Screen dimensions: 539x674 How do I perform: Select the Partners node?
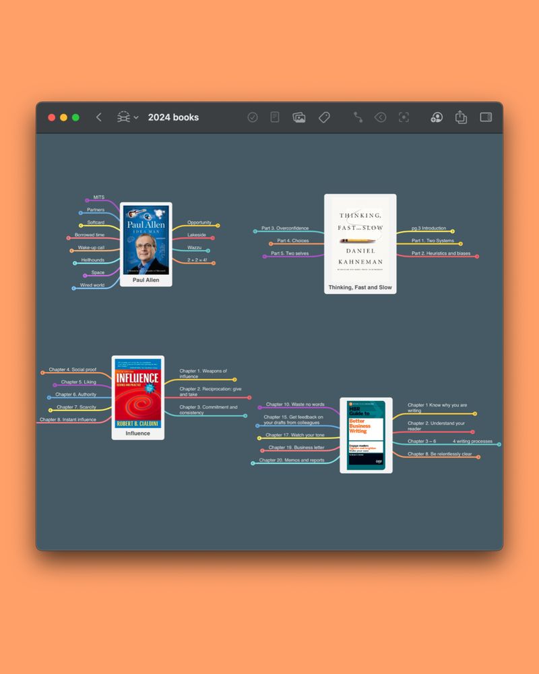[x=96, y=210]
